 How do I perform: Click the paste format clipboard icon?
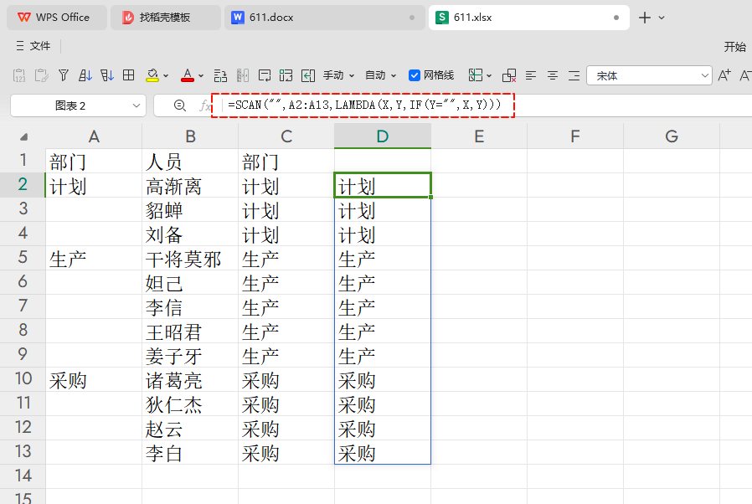click(x=41, y=75)
